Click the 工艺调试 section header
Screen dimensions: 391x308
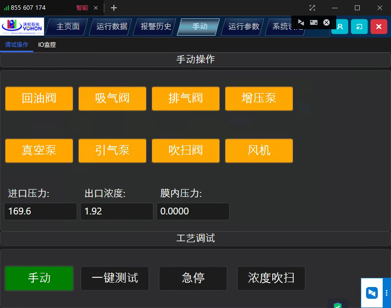[195, 238]
